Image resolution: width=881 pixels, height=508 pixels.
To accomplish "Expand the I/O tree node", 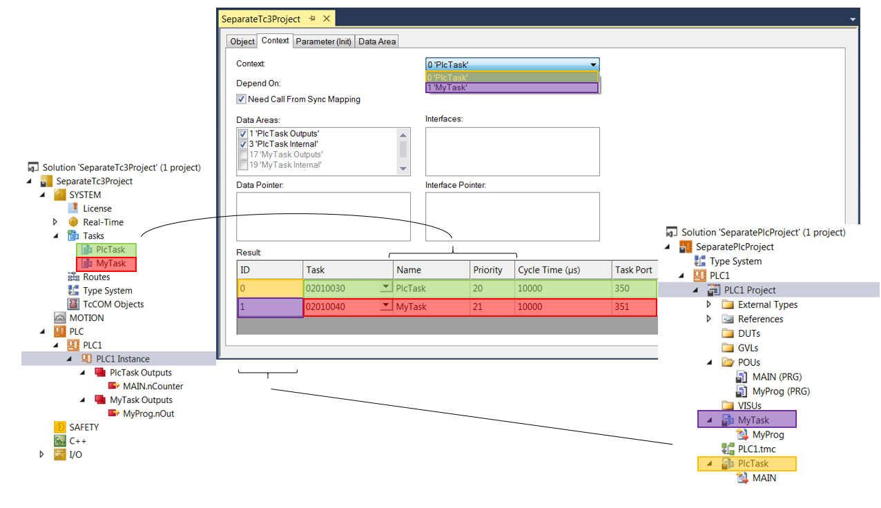I will click(x=42, y=454).
